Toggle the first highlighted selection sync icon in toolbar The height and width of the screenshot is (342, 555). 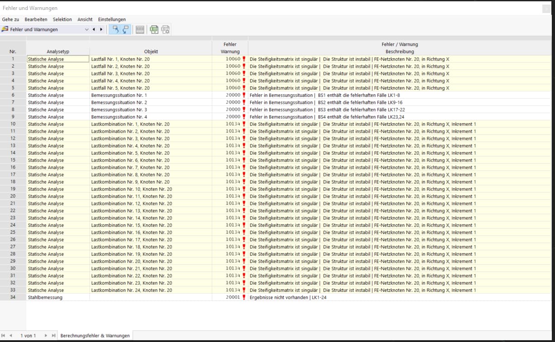click(x=115, y=29)
